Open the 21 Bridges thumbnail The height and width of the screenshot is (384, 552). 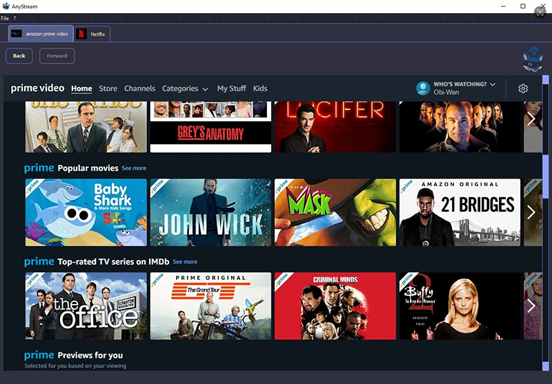tap(460, 212)
